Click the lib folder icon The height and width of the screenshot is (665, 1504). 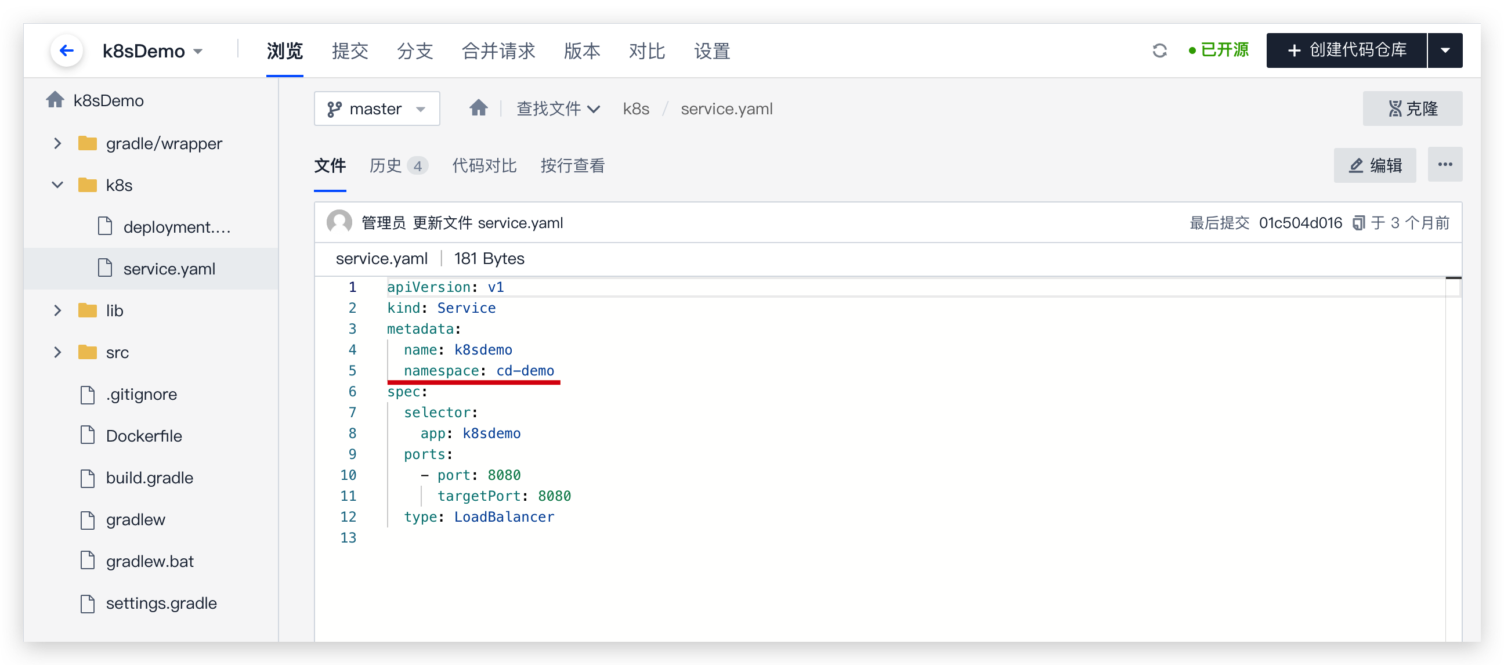pos(87,310)
